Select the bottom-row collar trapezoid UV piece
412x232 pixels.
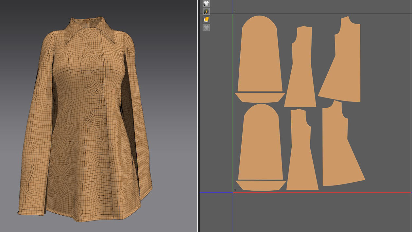[261, 186]
